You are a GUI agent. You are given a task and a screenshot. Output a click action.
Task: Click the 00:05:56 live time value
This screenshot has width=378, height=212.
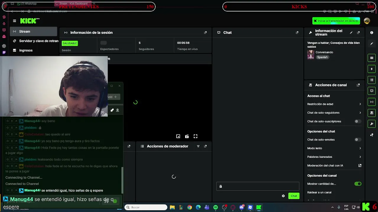click(183, 43)
